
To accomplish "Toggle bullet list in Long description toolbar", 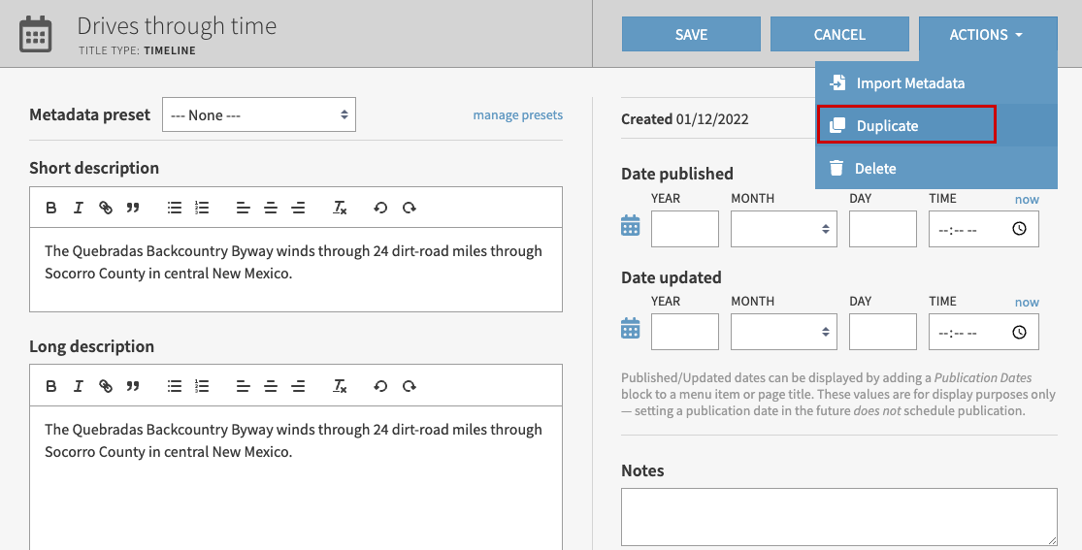I will tap(175, 386).
